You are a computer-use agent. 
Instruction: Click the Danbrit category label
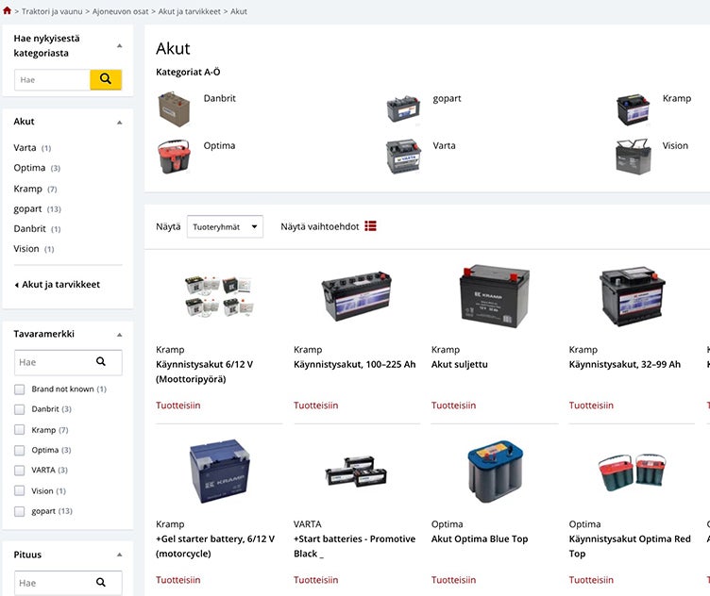tap(220, 98)
